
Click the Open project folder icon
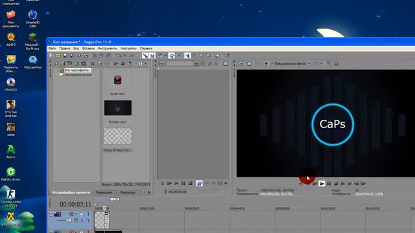(x=58, y=56)
